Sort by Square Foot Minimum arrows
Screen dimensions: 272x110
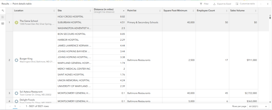click(193, 11)
